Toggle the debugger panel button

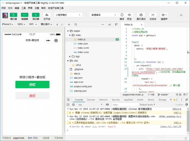36,15
